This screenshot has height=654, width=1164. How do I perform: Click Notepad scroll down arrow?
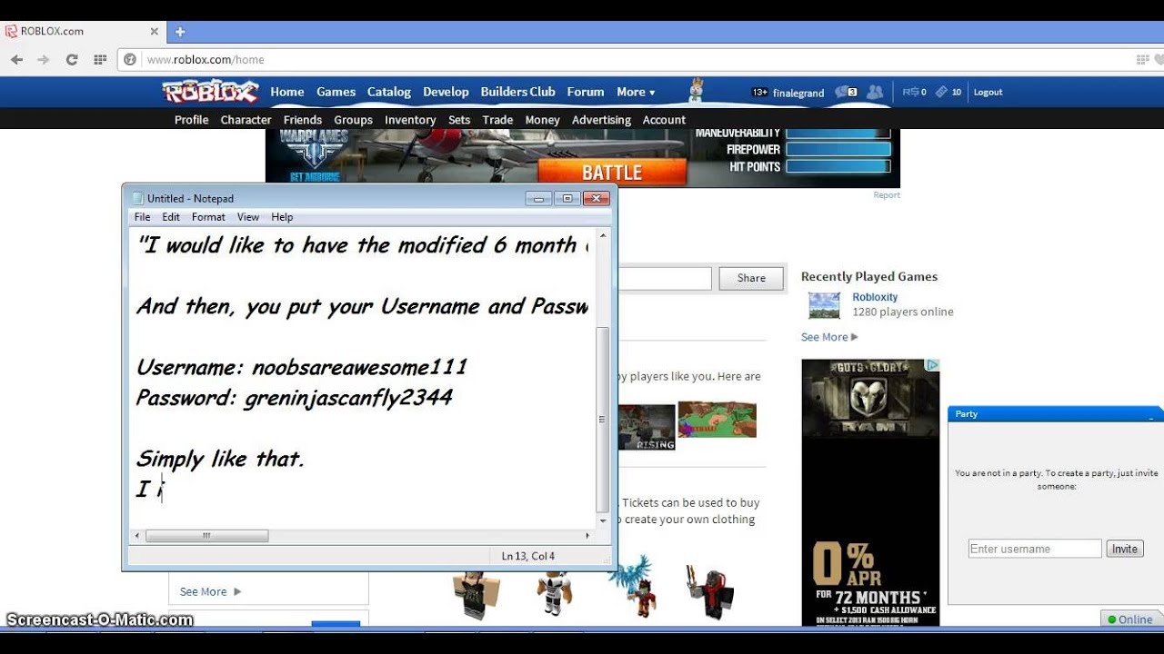[602, 521]
